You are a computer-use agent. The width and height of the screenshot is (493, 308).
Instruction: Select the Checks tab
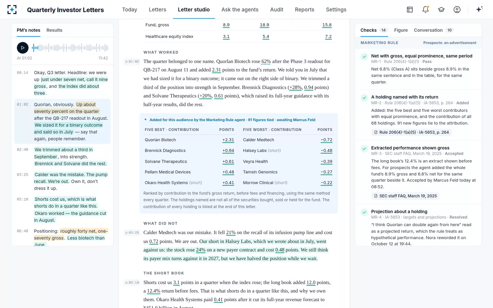374,30
